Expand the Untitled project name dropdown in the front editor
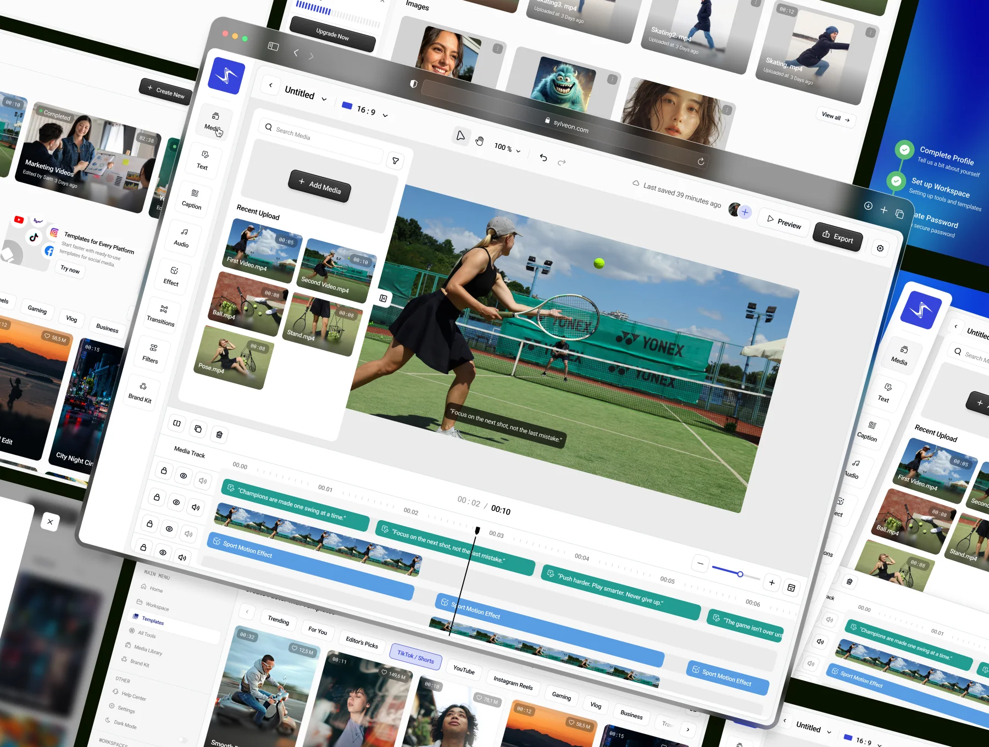This screenshot has height=747, width=989. tap(324, 99)
